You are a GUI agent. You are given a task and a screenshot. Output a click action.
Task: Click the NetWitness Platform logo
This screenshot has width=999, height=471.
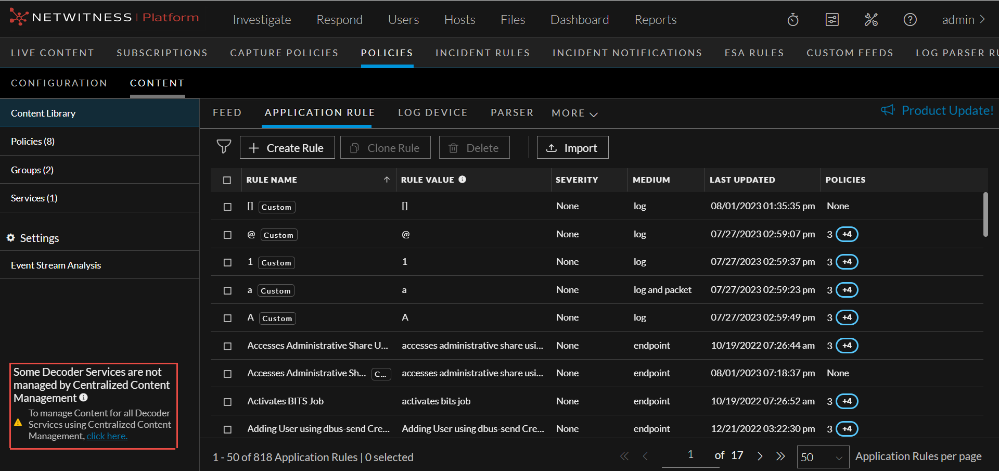point(104,17)
